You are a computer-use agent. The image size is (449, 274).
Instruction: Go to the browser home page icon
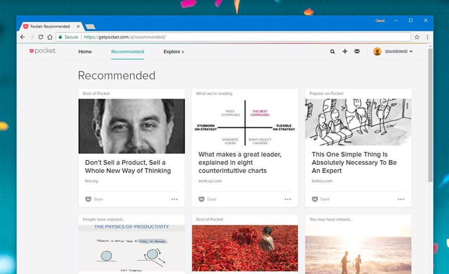pyautogui.click(x=49, y=37)
